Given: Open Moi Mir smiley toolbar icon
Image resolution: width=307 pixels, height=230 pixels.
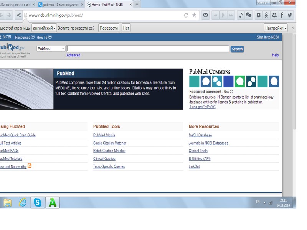Looking at the screenshot, I should click(x=274, y=15).
